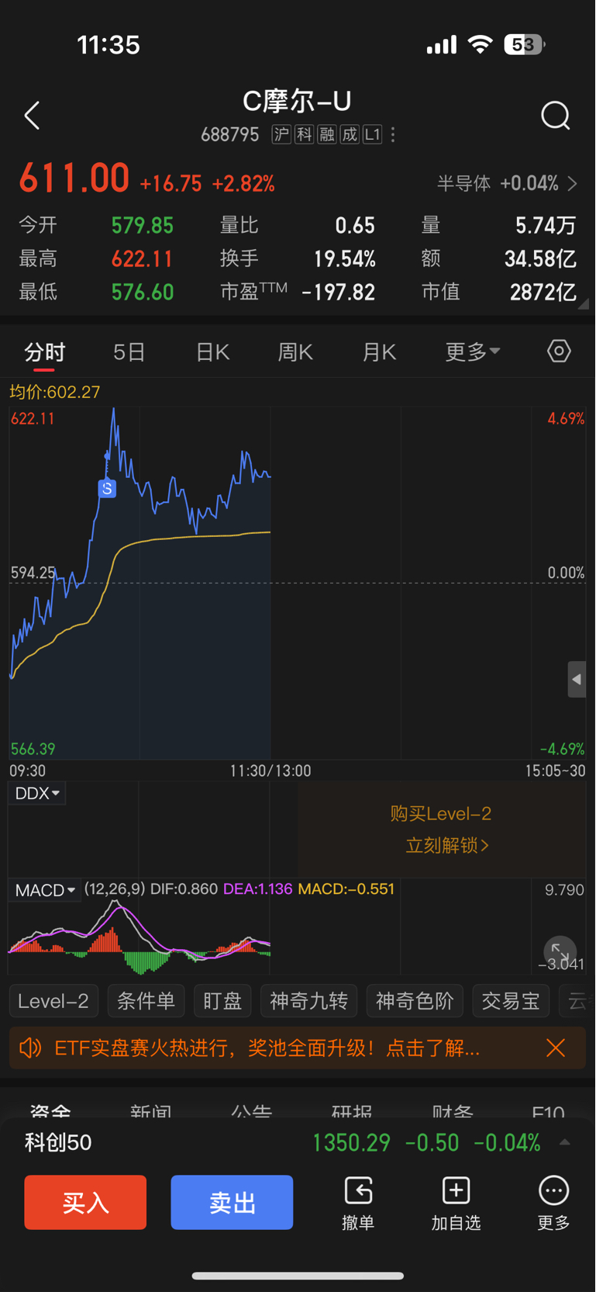The width and height of the screenshot is (596, 1292).
Task: Open the 新闻 tab
Action: click(x=151, y=1113)
